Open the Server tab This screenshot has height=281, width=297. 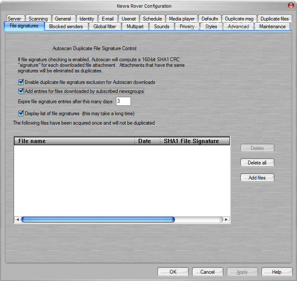(15, 18)
